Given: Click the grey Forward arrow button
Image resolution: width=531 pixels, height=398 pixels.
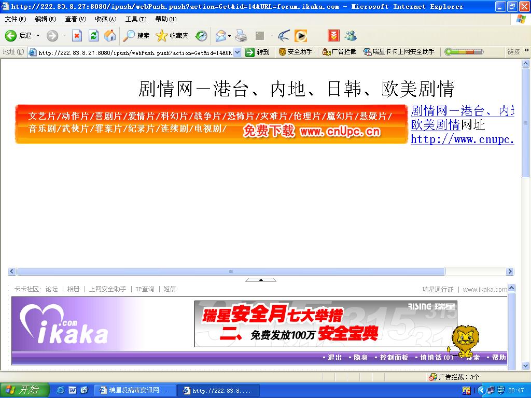Looking at the screenshot, I should tap(52, 36).
